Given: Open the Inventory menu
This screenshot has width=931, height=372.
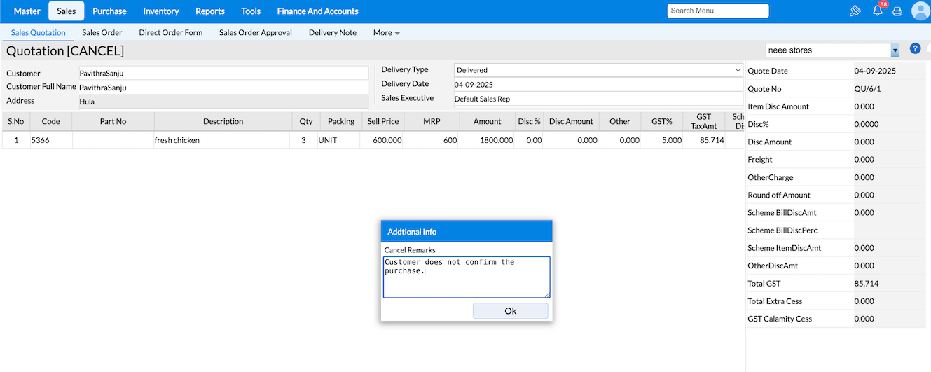Looking at the screenshot, I should click(161, 11).
